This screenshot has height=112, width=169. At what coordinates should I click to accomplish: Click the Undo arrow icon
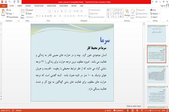click(x=10, y=2)
